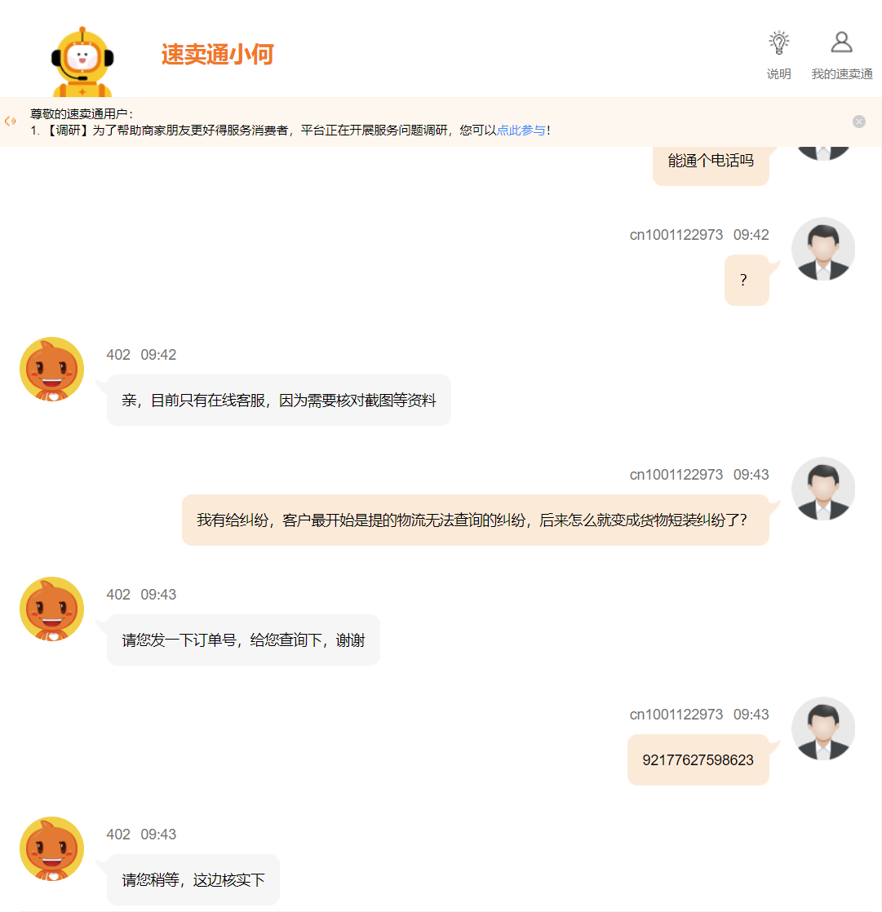882x912 pixels.
Task: Click agent avatar beside 请您发一下订单号 message
Action: point(51,609)
